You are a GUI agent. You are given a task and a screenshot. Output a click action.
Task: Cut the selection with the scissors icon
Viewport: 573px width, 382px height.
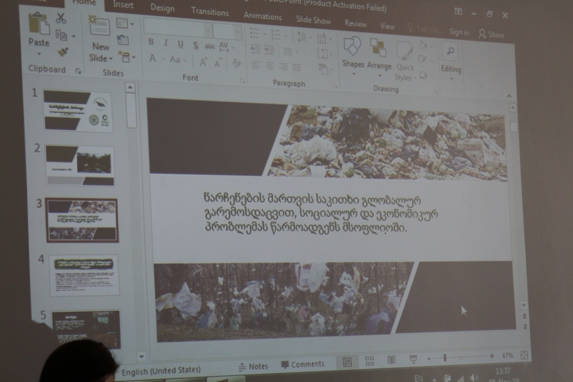pos(61,18)
